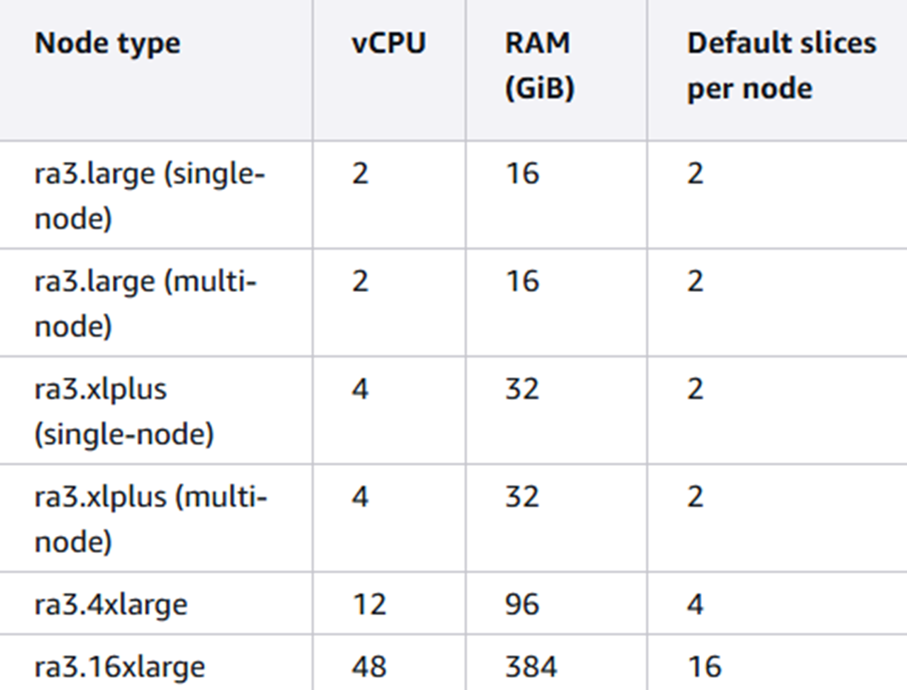Viewport: 907px width, 690px height.
Task: Click the default slices value 16 for ra3.16xlarge
Action: point(704,667)
